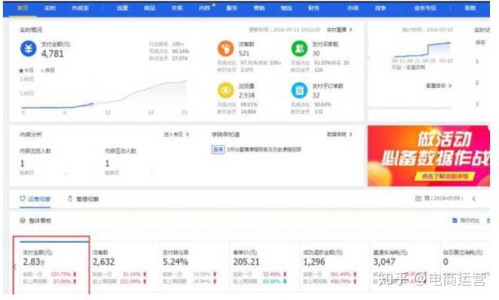Open the 内容 navigation tab
Screen dimensions: 499x300
point(204,8)
